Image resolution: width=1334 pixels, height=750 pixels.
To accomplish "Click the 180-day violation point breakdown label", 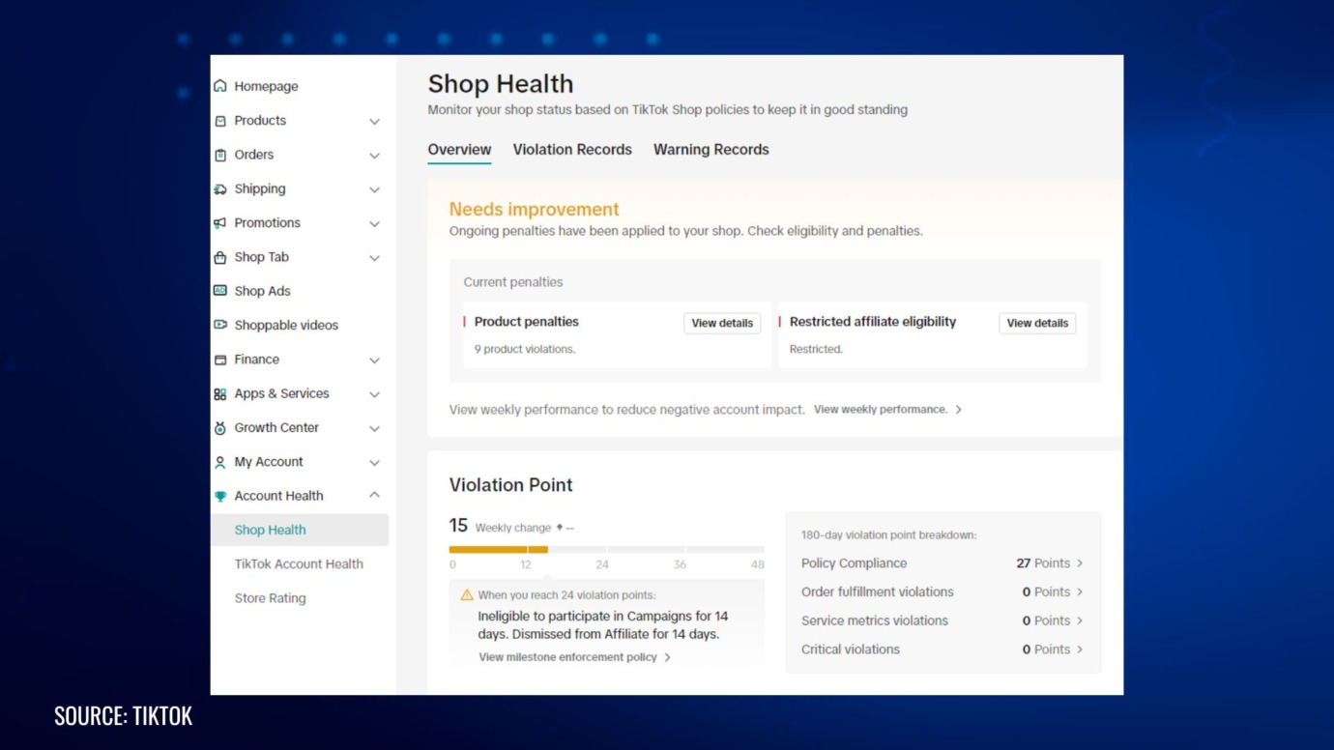I will click(x=888, y=534).
